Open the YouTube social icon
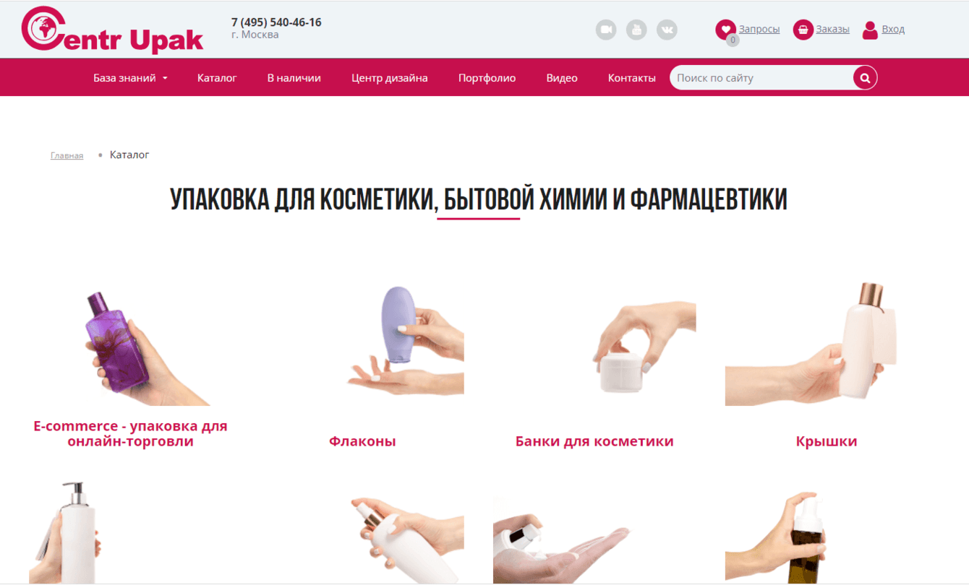 [x=636, y=30]
